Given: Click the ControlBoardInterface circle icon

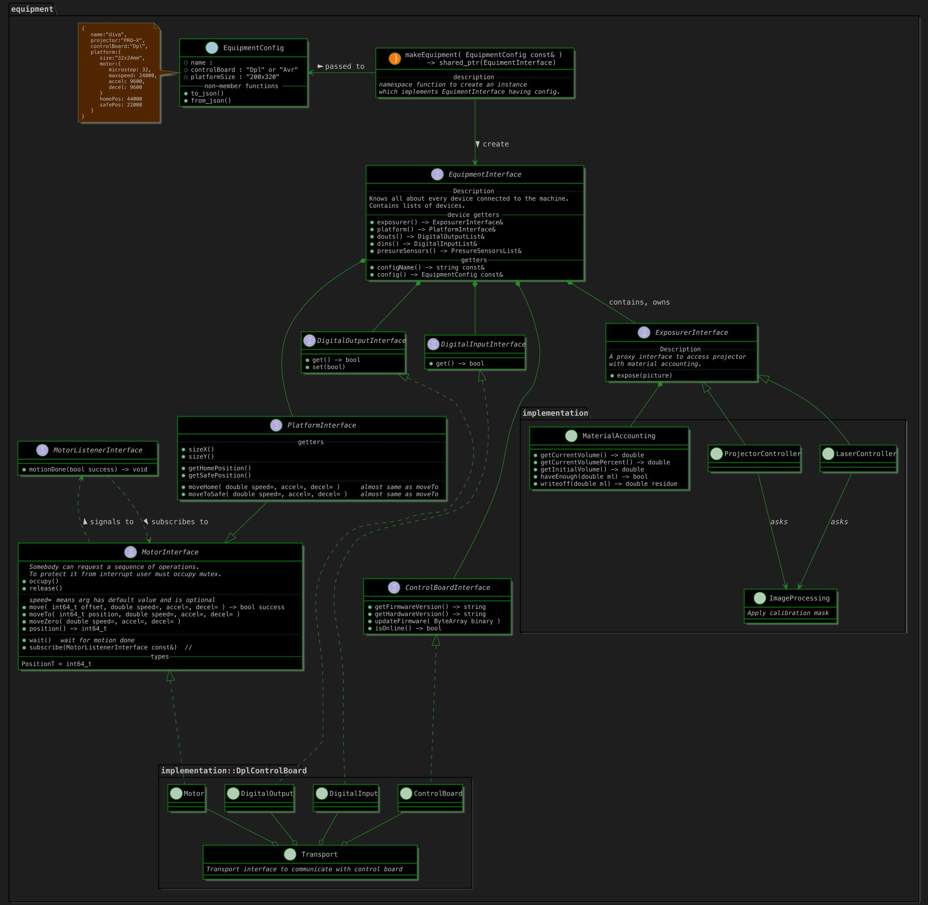Looking at the screenshot, I should pyautogui.click(x=394, y=588).
